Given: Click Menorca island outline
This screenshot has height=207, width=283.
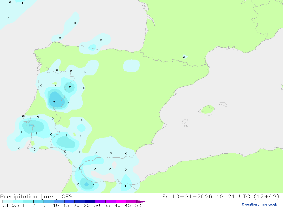Looking at the screenshot, I should pyautogui.click(x=223, y=104).
